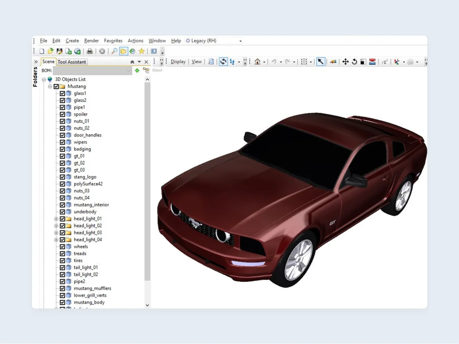Click the scene tree scrollbar up arrow
Screen dimensions: 459x344
pyautogui.click(x=147, y=79)
